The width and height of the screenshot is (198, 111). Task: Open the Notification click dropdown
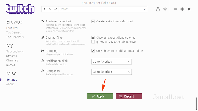[111, 62]
